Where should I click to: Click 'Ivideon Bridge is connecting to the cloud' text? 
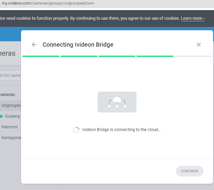point(121,130)
